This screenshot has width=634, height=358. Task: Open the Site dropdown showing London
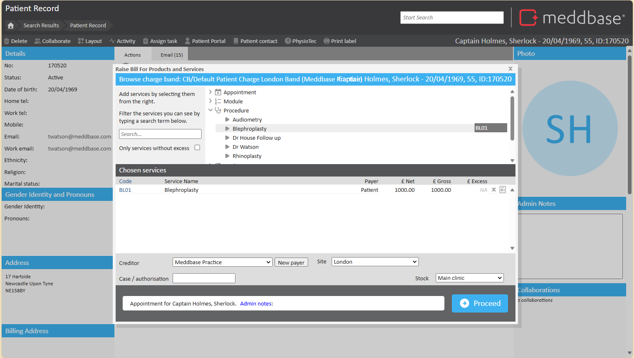pyautogui.click(x=375, y=262)
